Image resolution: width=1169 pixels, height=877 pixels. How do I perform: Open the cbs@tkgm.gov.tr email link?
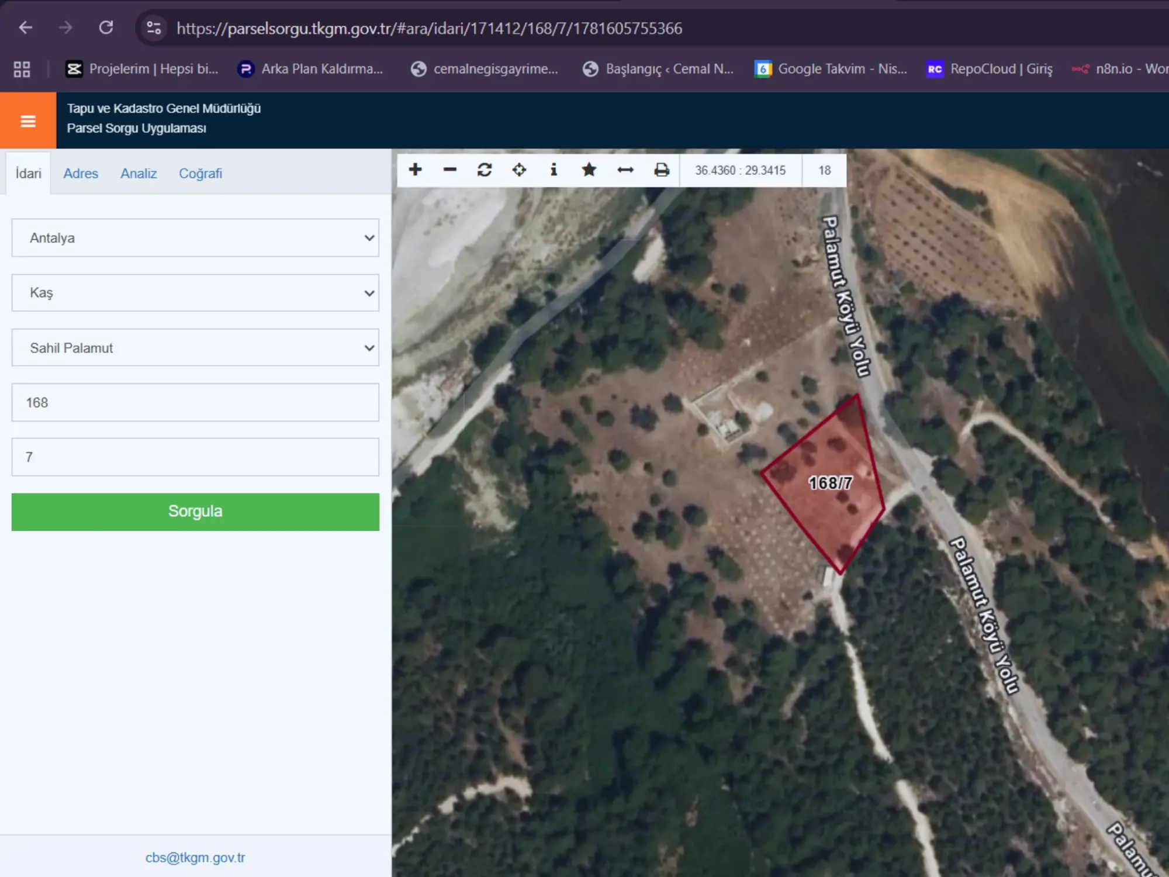point(195,857)
